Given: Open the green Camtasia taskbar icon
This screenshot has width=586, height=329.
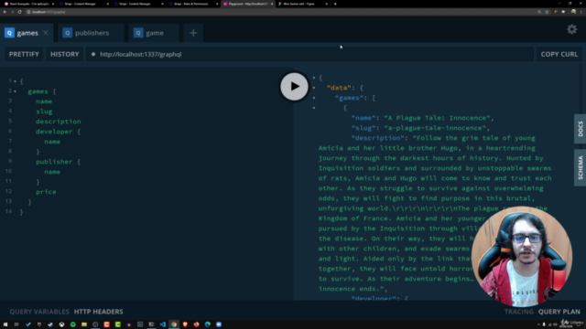Looking at the screenshot, I should [x=118, y=324].
